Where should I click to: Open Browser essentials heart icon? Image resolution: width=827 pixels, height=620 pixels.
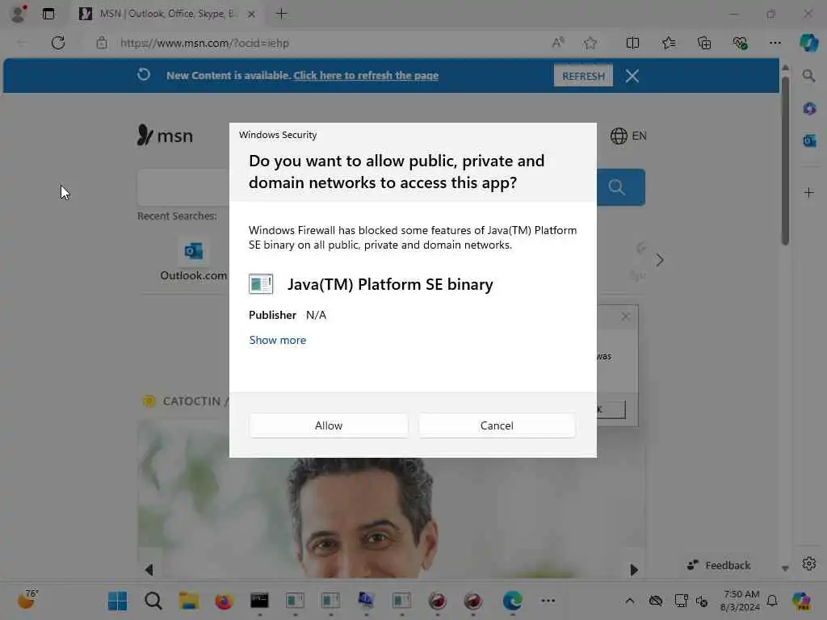pos(740,43)
